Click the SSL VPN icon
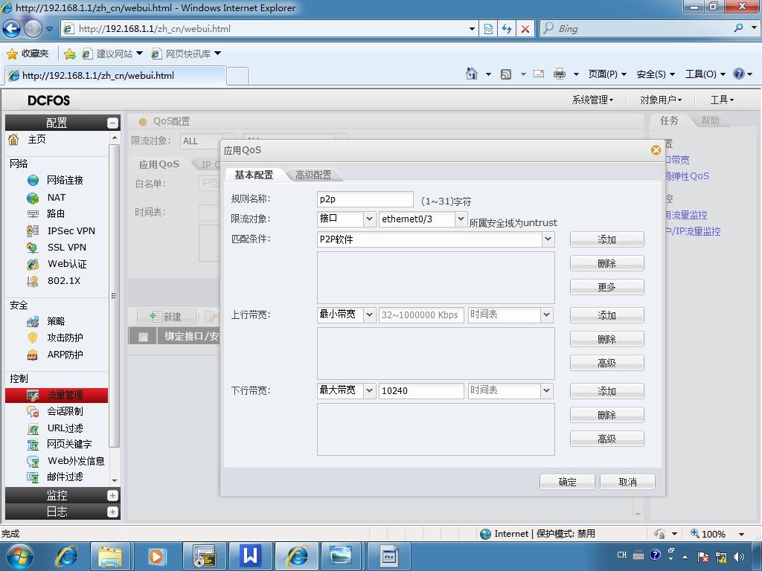The height and width of the screenshot is (571, 762). [x=33, y=248]
